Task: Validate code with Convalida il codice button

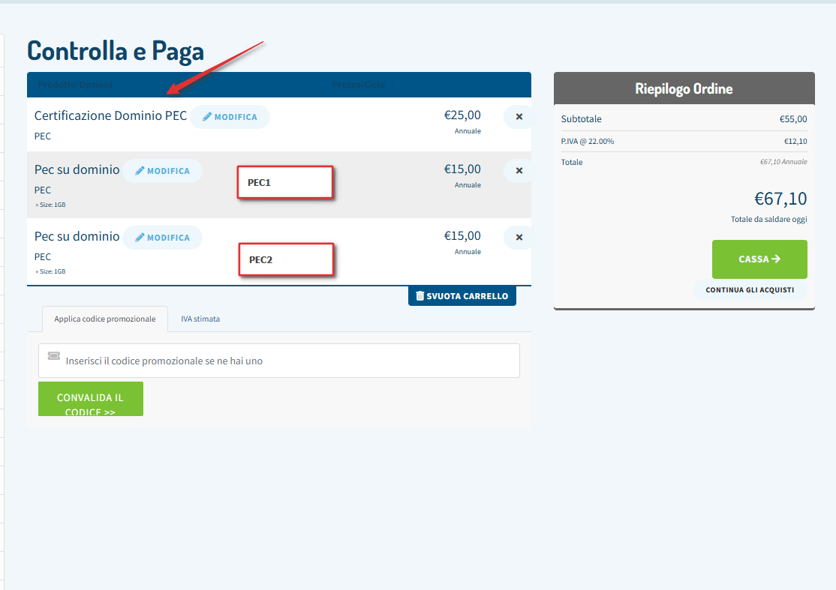Action: point(91,399)
